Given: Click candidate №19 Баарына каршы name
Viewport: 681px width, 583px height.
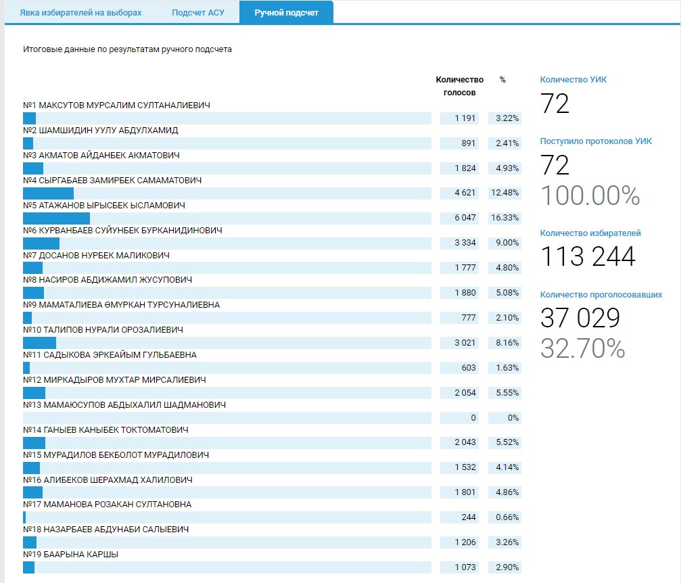Looking at the screenshot, I should [x=70, y=554].
